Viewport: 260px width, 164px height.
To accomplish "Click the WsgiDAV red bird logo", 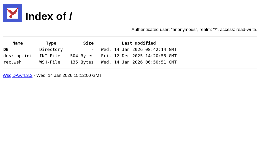I will 12,13.
